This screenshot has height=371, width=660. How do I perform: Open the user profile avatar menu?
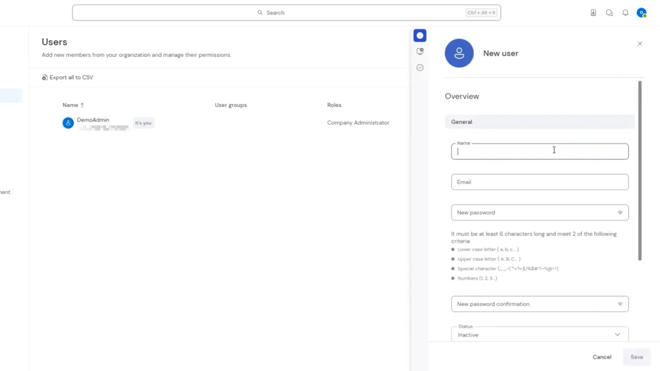click(x=641, y=13)
